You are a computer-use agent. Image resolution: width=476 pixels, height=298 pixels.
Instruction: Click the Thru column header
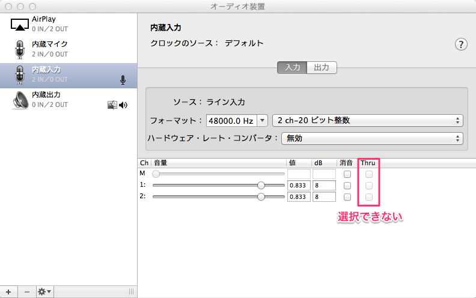[x=368, y=163]
